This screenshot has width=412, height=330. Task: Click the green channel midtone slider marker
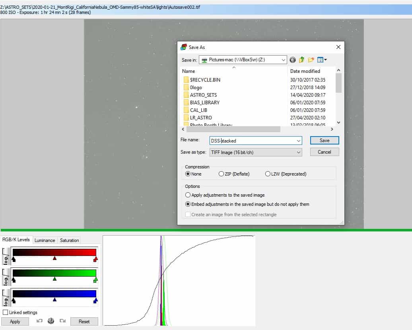tap(54, 279)
